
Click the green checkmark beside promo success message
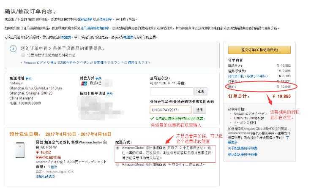(x=152, y=119)
